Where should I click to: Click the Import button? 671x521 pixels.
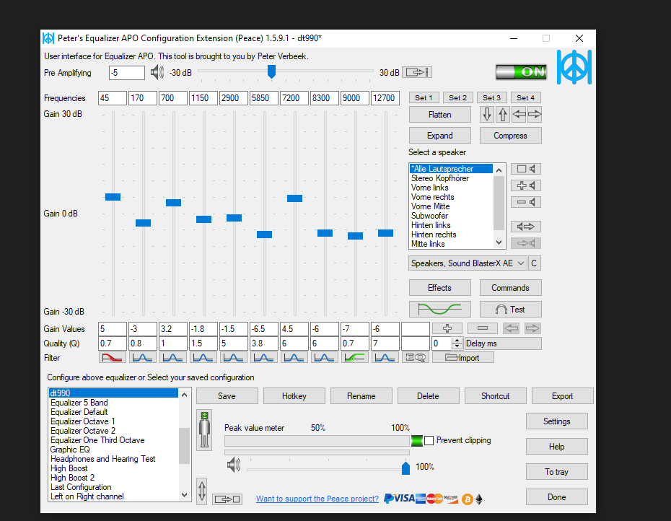(463, 358)
